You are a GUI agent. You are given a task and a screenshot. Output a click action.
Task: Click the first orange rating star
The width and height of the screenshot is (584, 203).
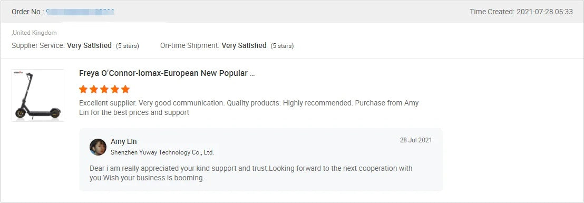[83, 90]
